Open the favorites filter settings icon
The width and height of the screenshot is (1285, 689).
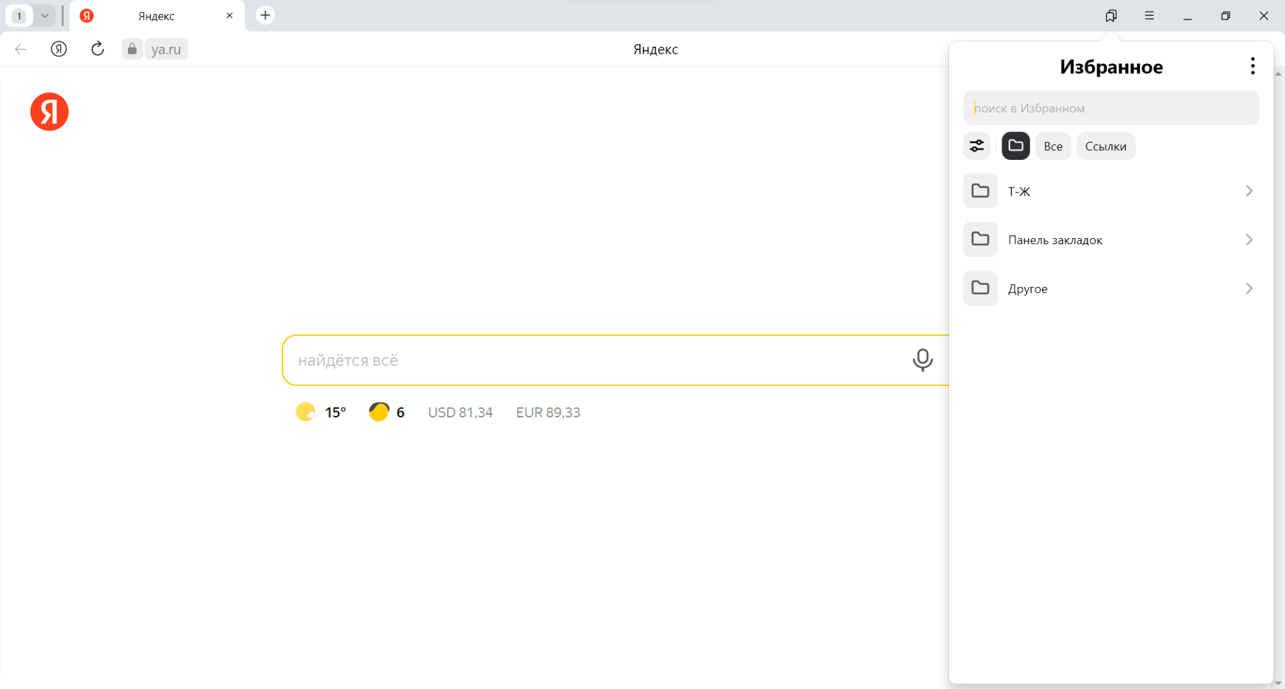(977, 146)
